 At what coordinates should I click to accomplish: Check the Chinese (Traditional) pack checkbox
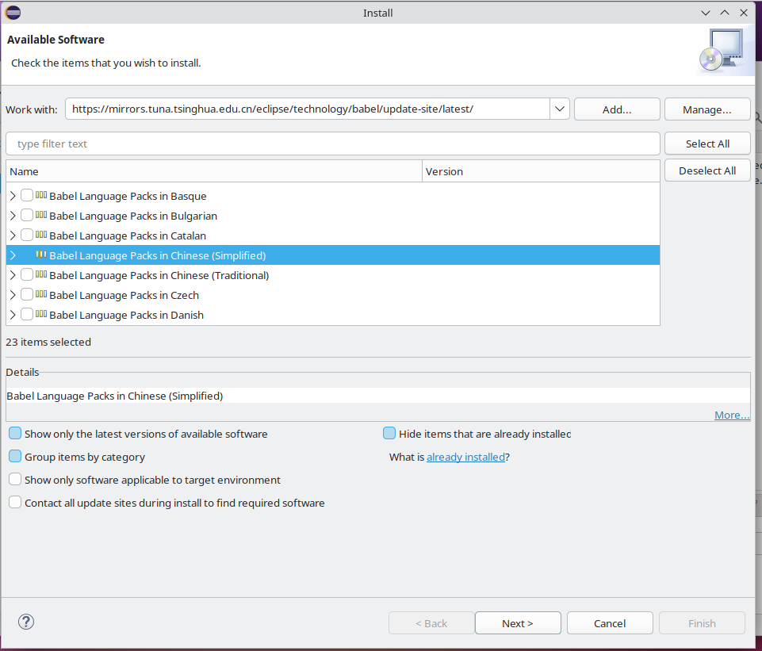coord(27,275)
